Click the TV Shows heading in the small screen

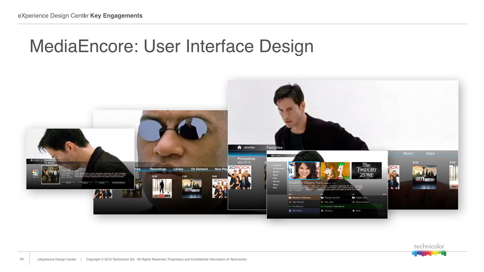click(x=49, y=163)
